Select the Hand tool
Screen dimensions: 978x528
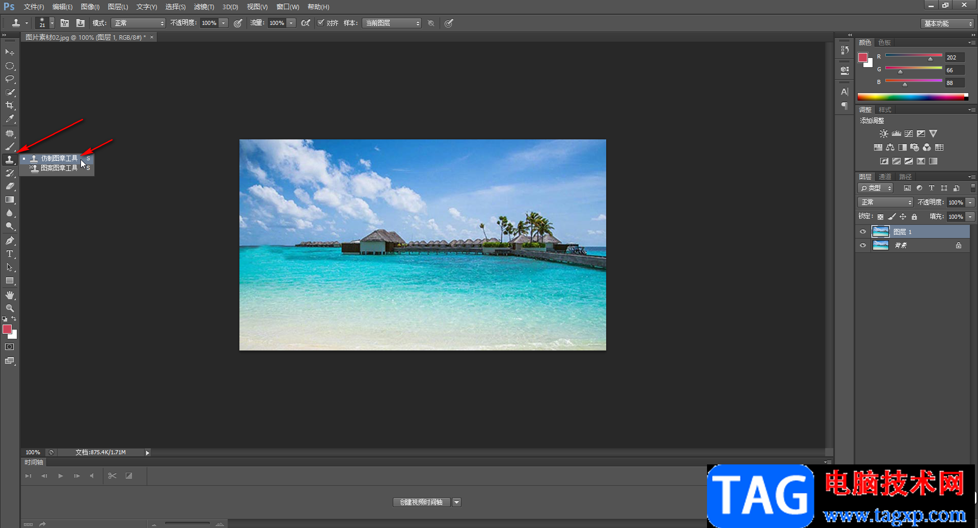10,295
